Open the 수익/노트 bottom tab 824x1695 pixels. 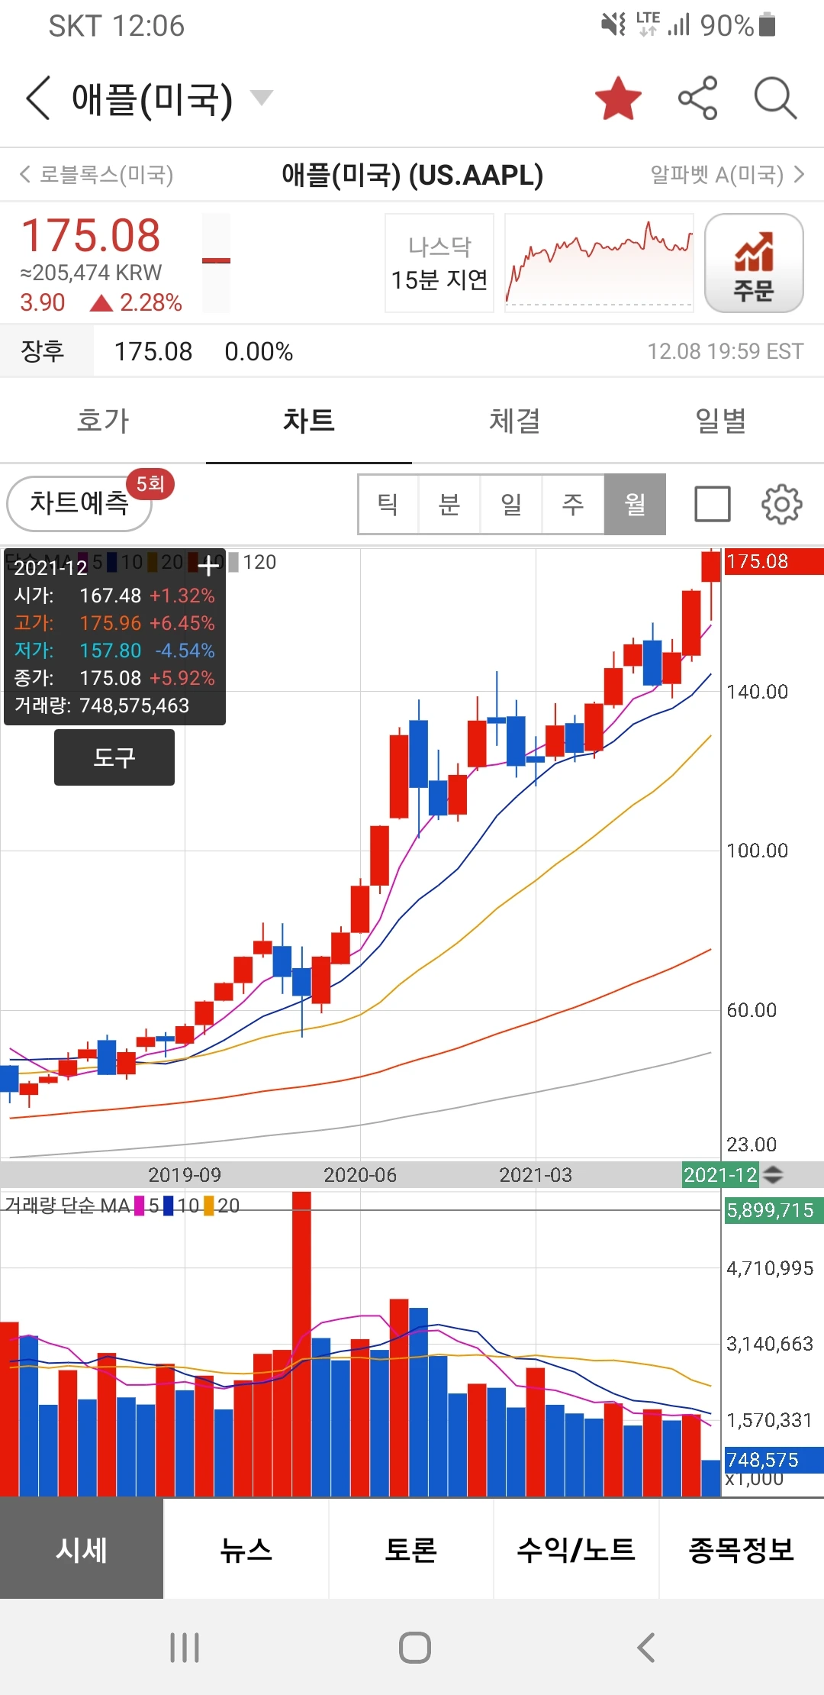tap(576, 1549)
